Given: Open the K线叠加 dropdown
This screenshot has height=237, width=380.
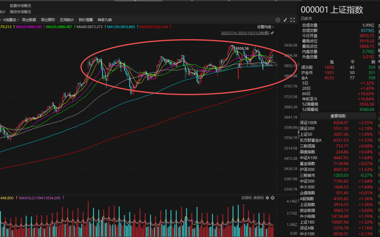Looking at the screenshot, I should (x=11, y=20).
